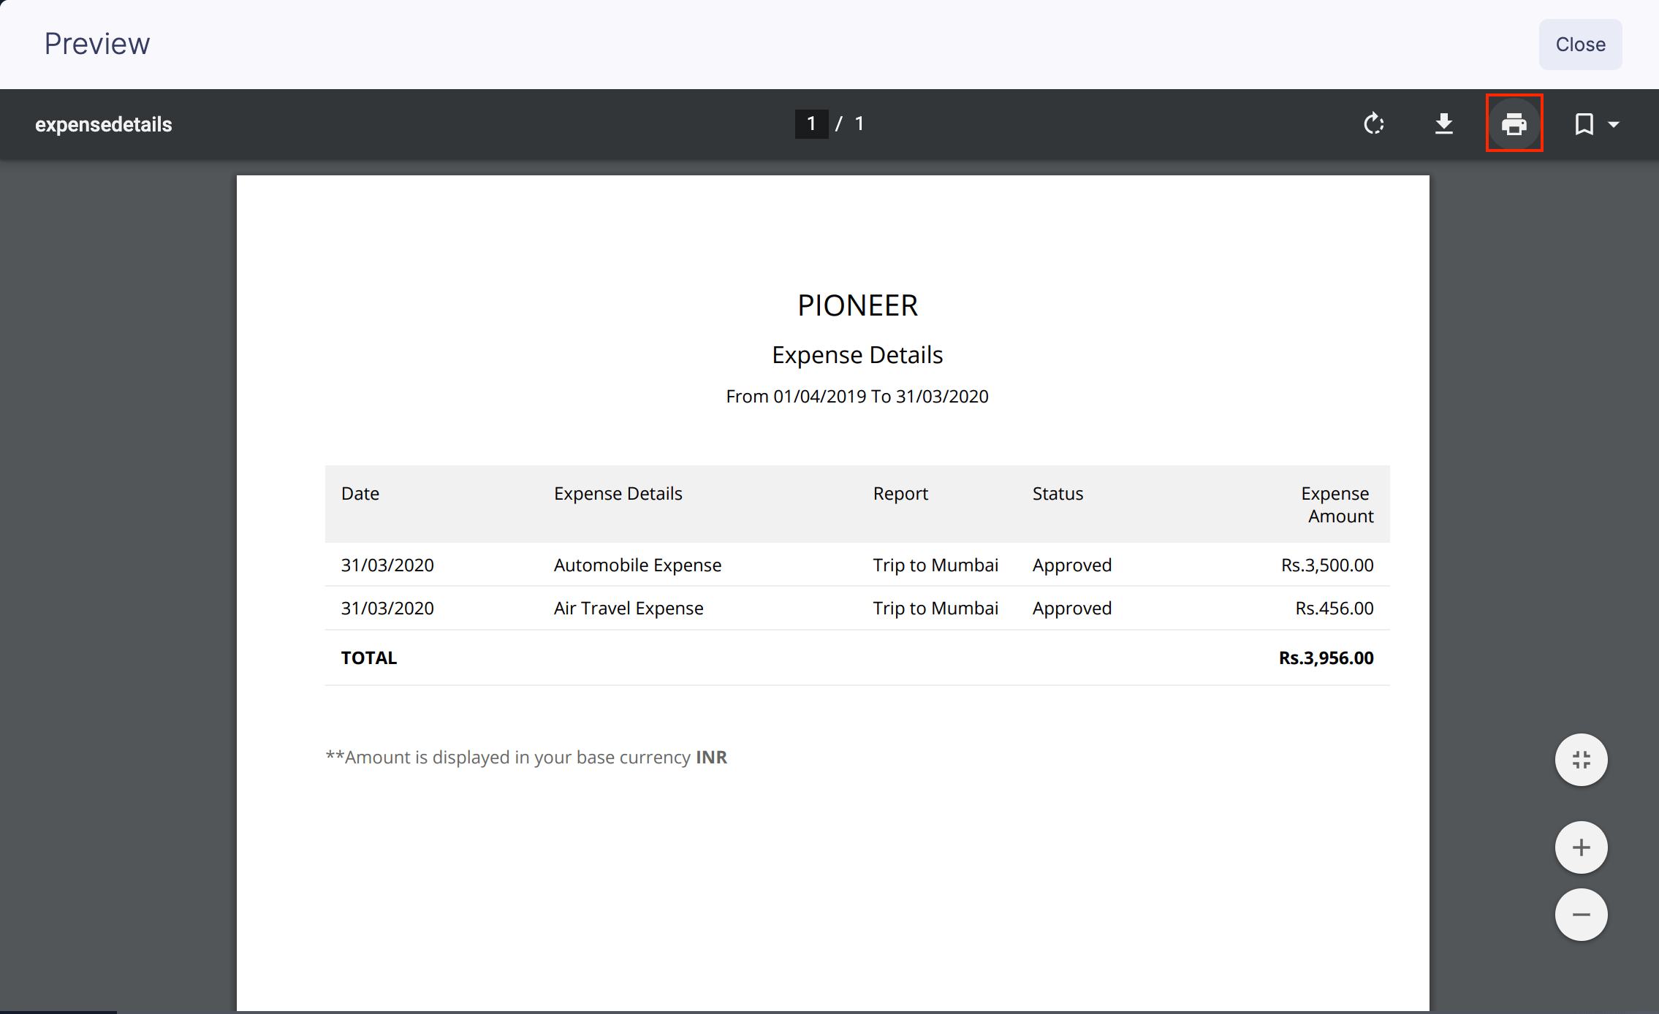Click the print icon in PDF toolbar

(1514, 123)
